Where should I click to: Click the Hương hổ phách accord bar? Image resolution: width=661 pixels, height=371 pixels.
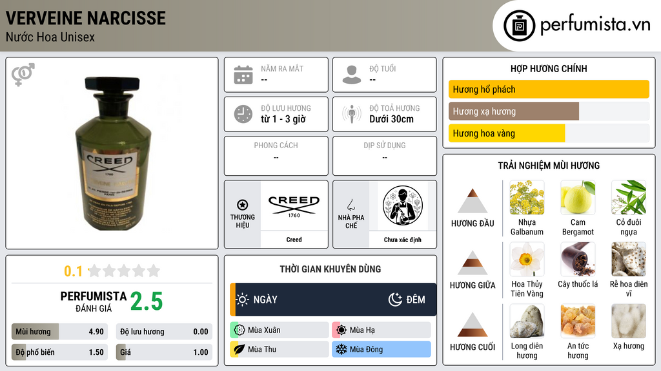click(549, 89)
